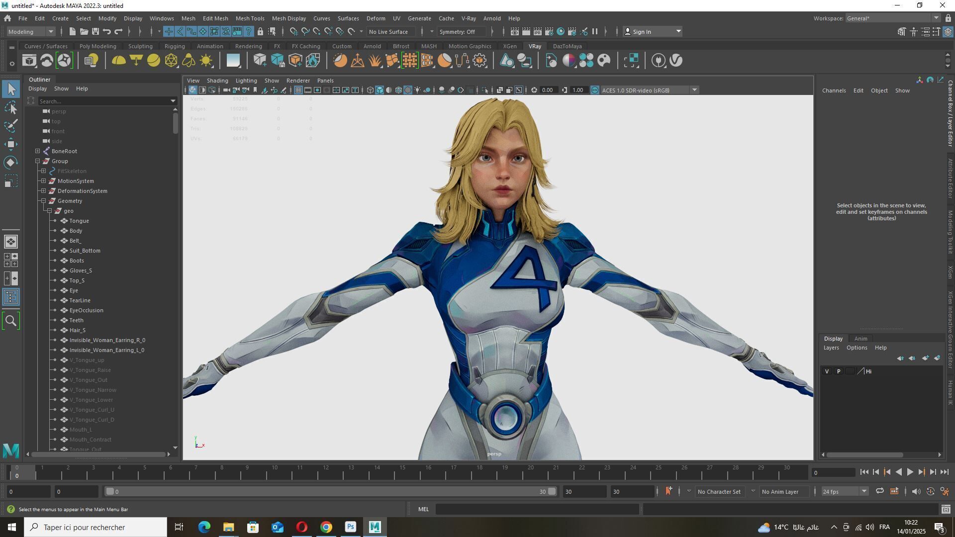Click the V-Ray mesh light shelf icon

click(171, 61)
